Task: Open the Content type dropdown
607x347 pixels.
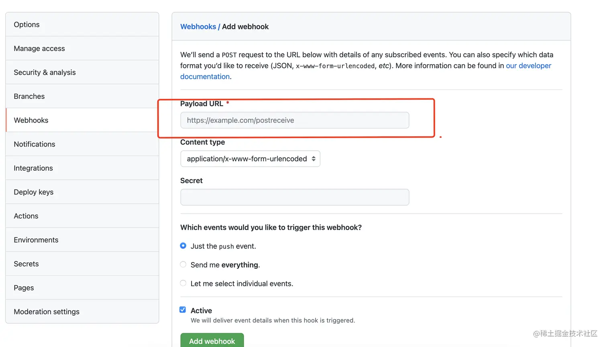Action: (250, 159)
